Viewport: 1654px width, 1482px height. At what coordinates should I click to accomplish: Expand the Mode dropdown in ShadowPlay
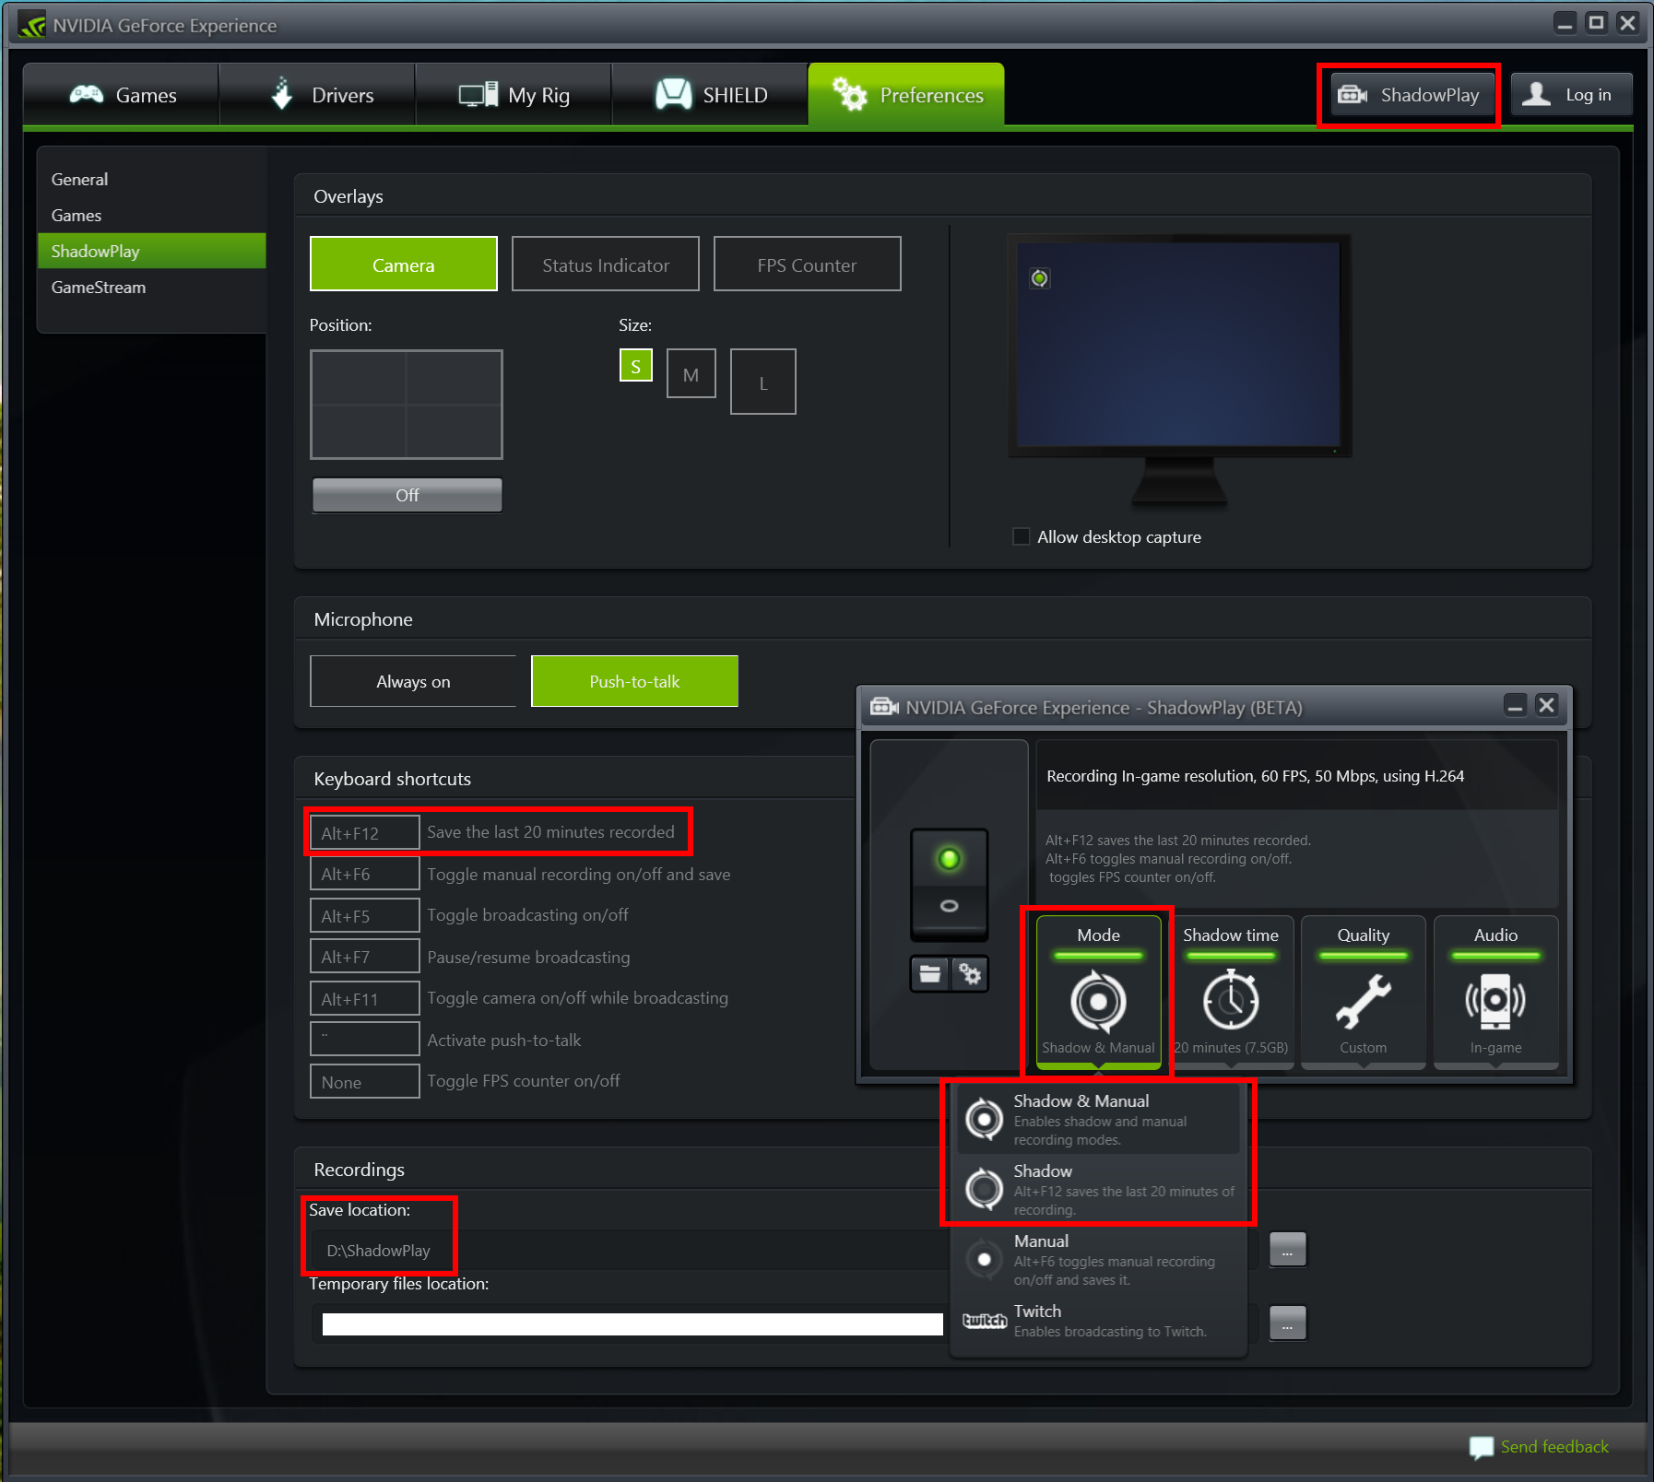[x=1098, y=992]
